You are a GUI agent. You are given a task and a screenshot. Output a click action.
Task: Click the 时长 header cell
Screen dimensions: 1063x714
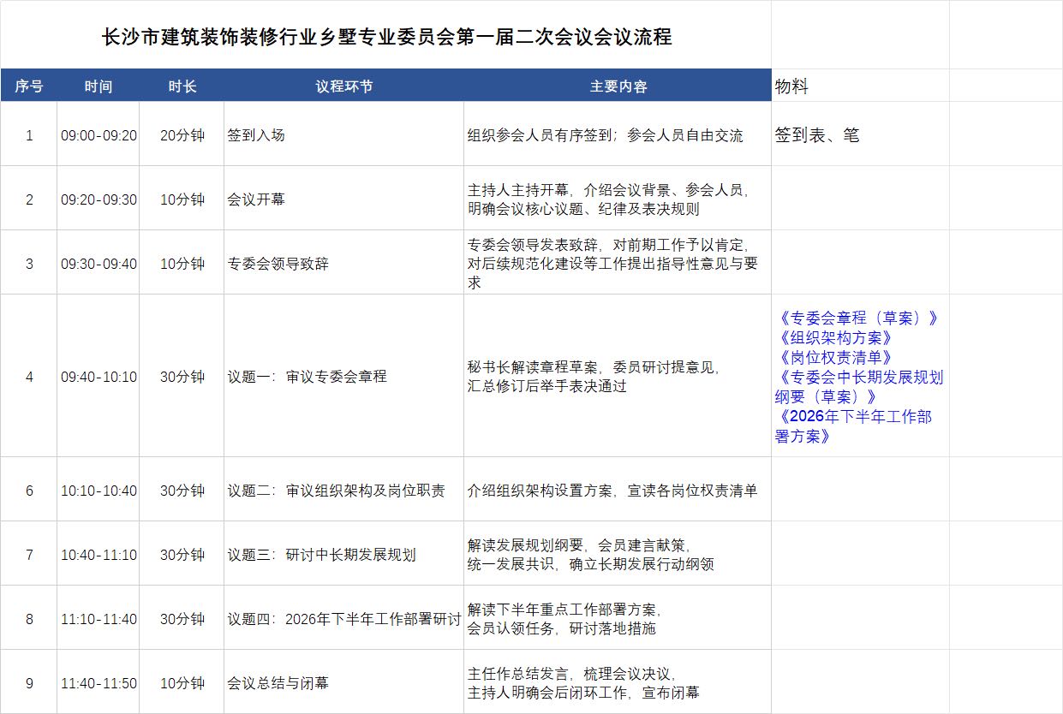click(x=182, y=86)
